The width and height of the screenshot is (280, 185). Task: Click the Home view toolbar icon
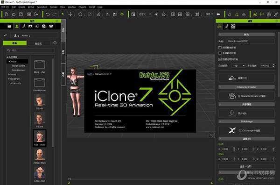(164, 14)
